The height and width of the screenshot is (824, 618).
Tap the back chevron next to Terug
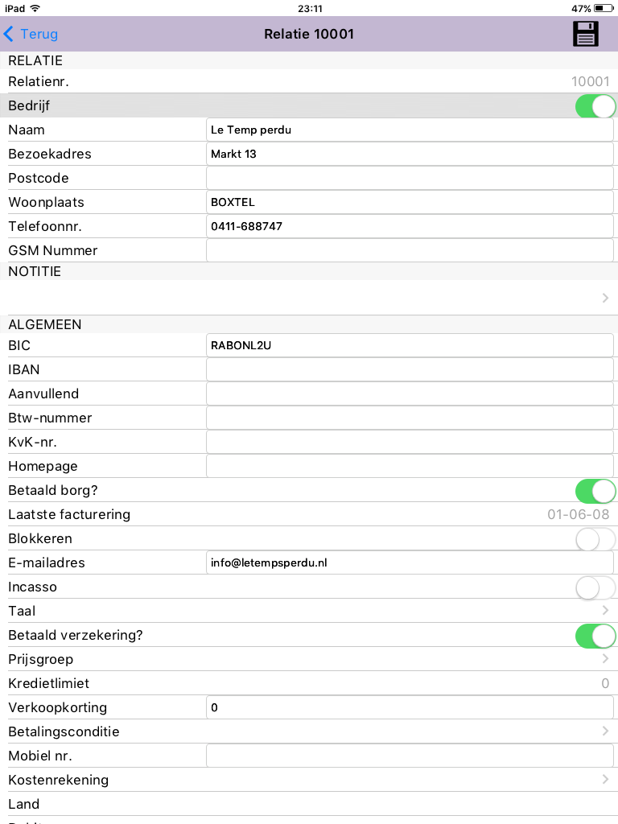tap(8, 34)
